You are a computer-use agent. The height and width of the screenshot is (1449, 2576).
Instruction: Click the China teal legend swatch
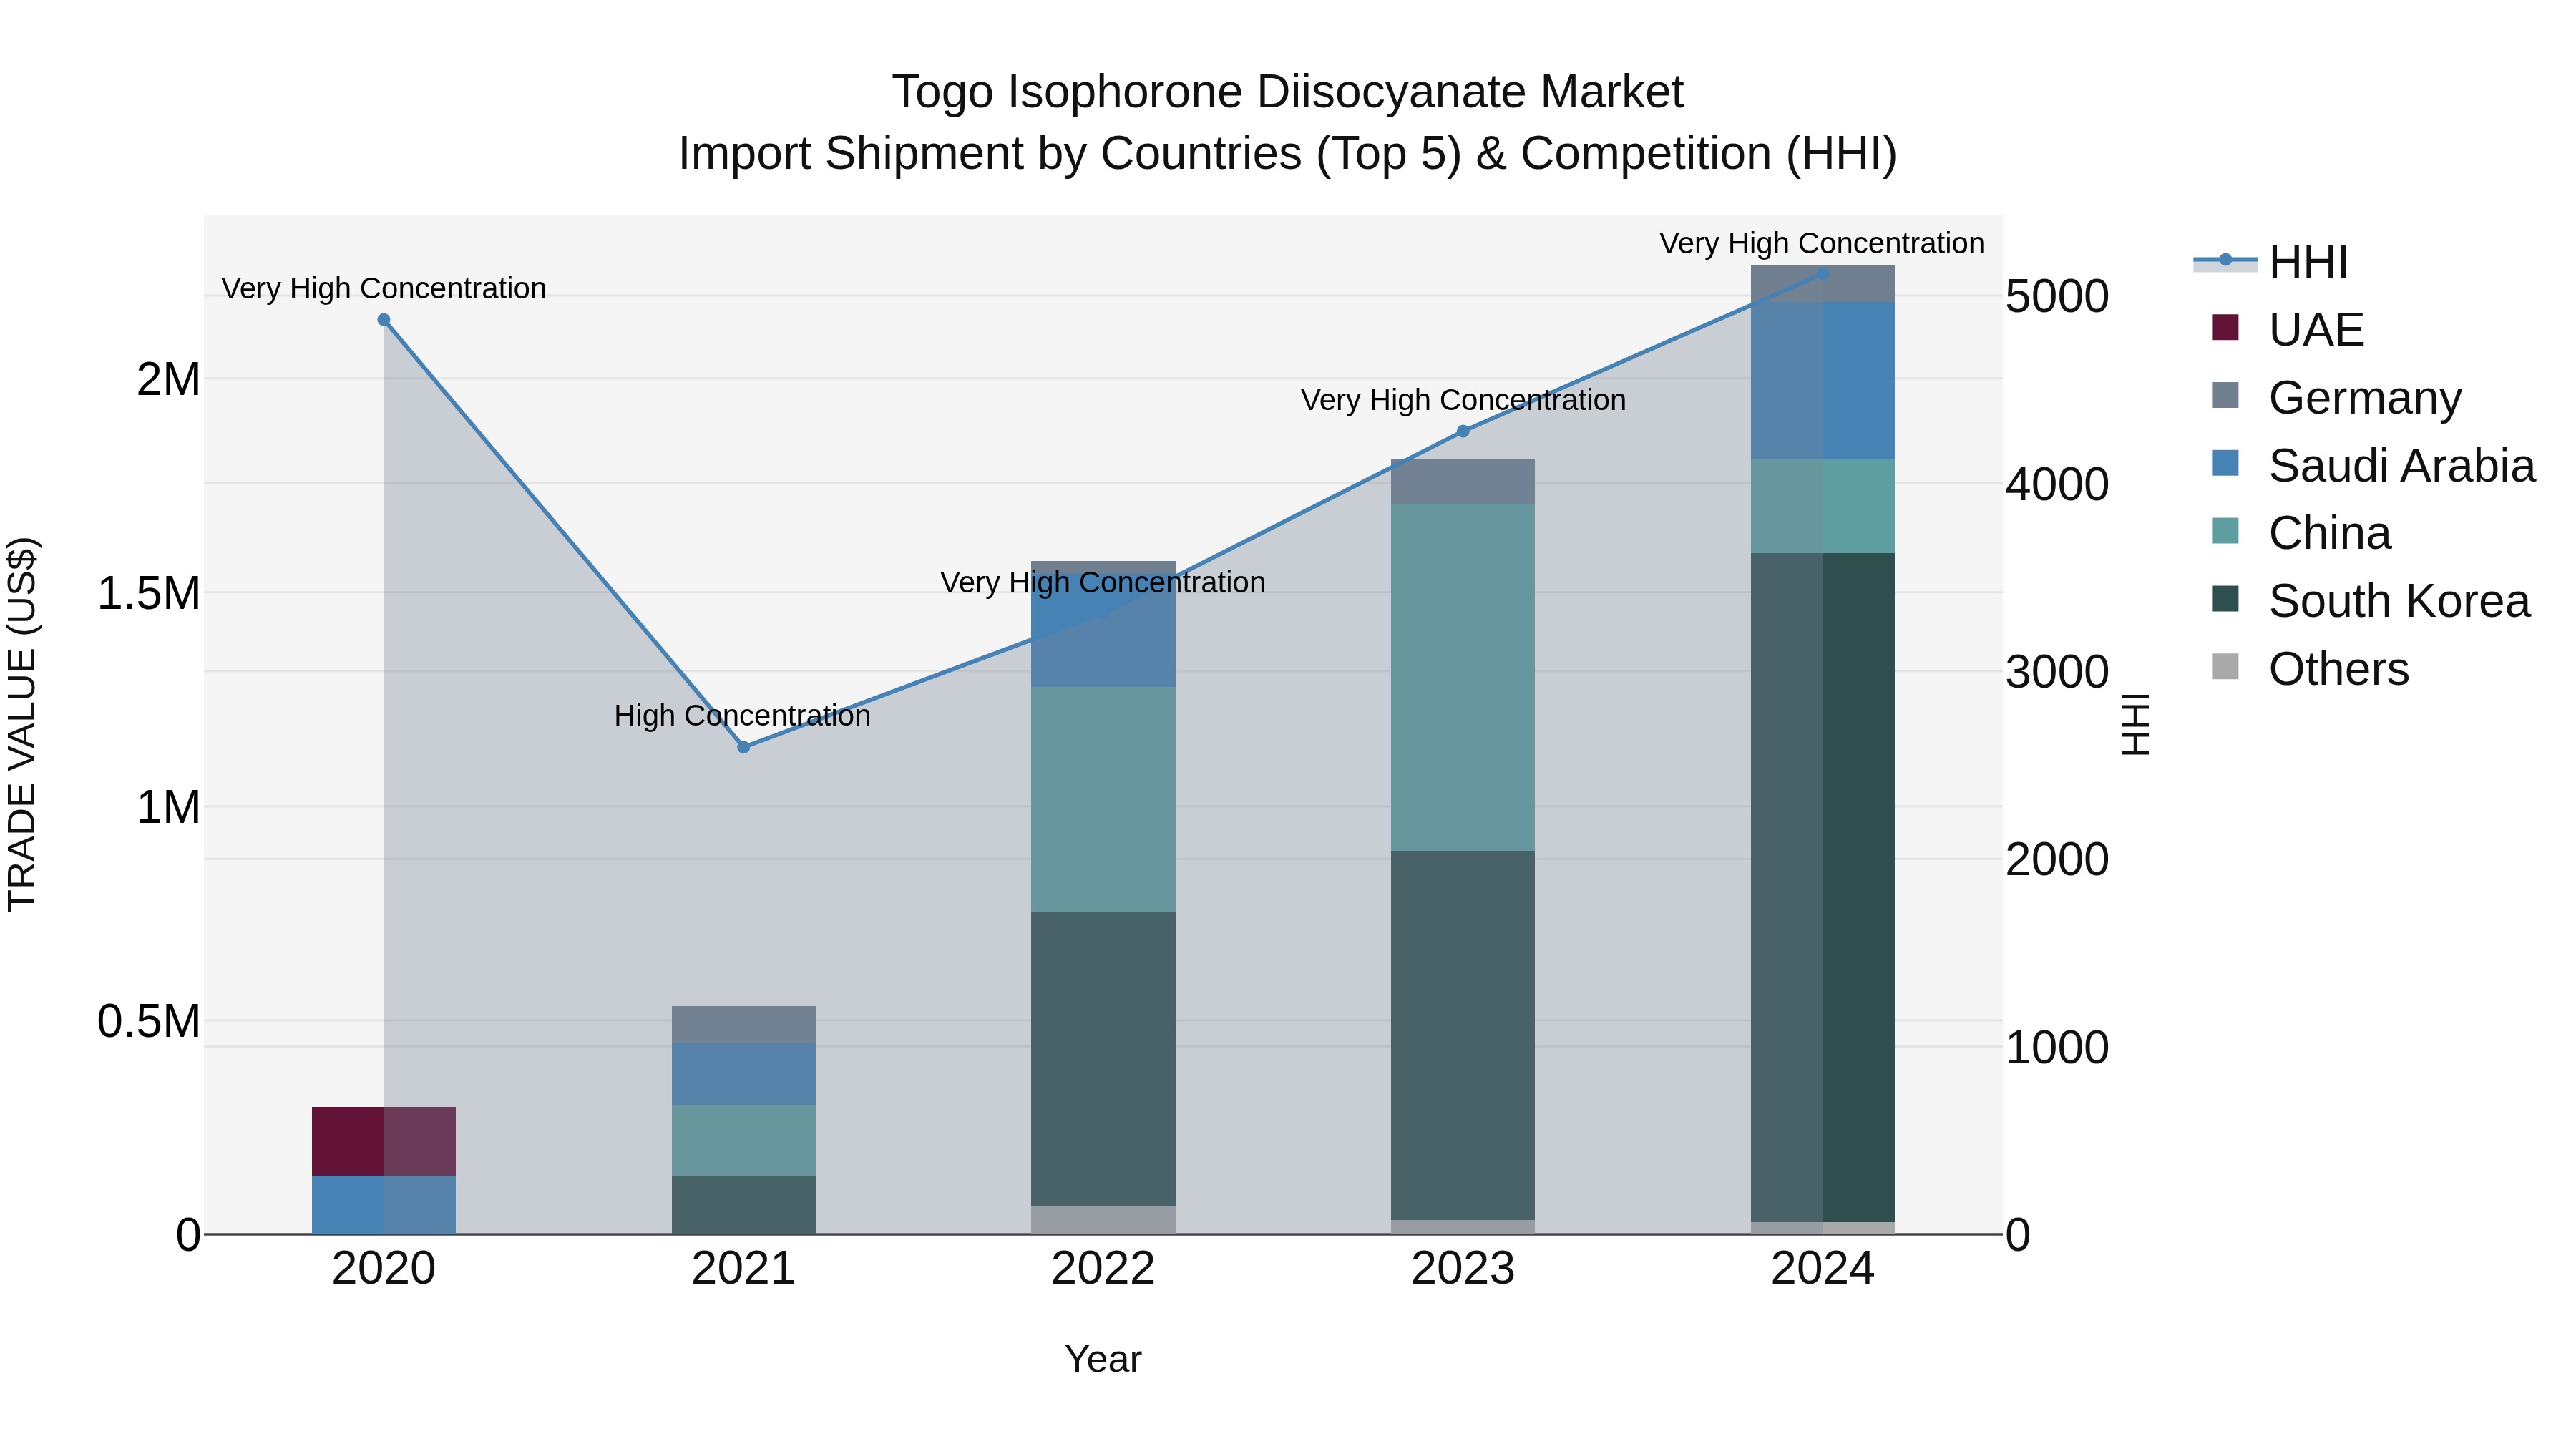(x=2226, y=531)
